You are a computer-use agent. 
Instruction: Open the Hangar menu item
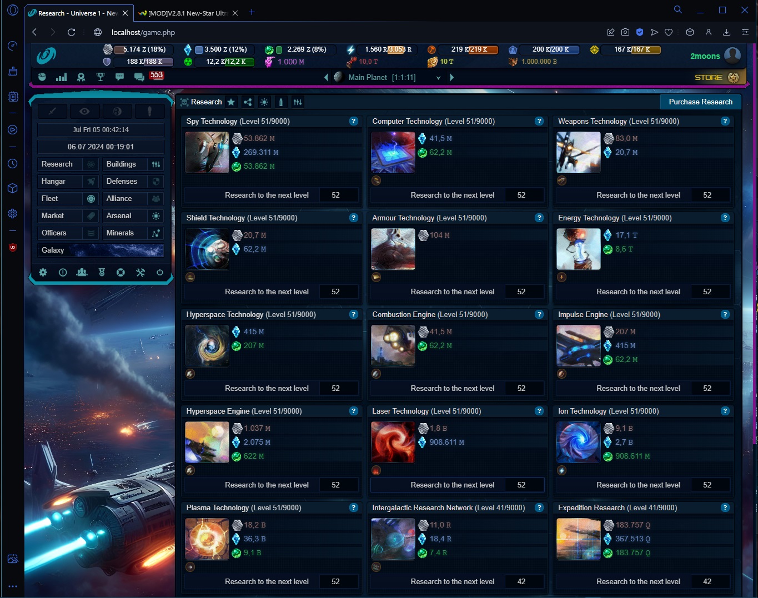point(68,181)
